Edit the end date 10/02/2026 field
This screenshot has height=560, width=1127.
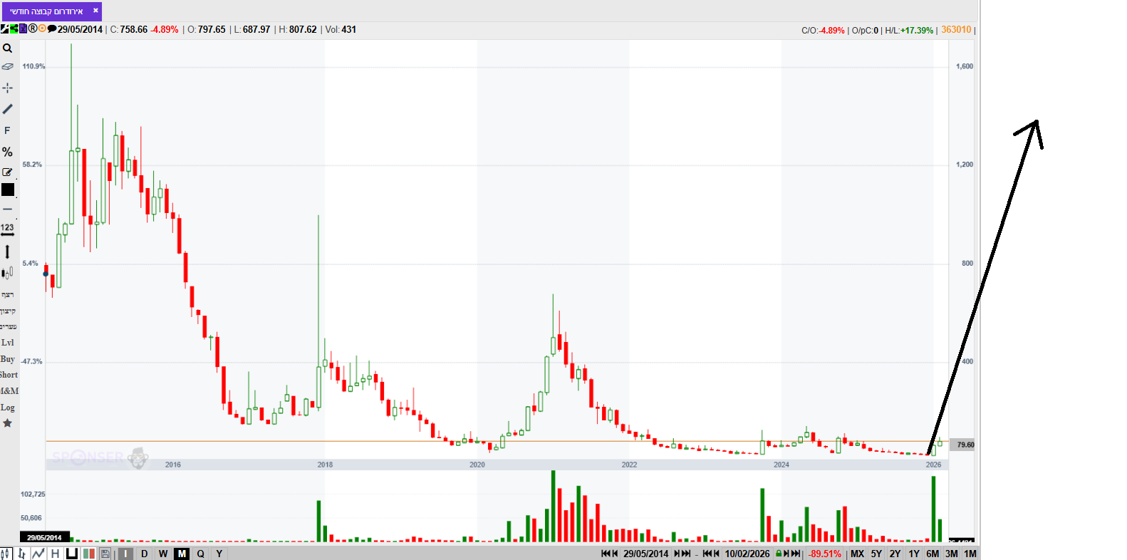pyautogui.click(x=747, y=554)
